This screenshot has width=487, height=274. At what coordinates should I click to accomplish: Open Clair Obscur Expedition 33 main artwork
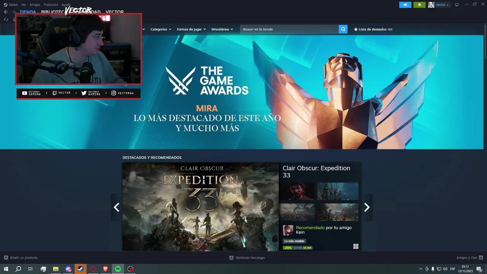[201, 207]
